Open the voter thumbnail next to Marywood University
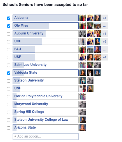 83,104
